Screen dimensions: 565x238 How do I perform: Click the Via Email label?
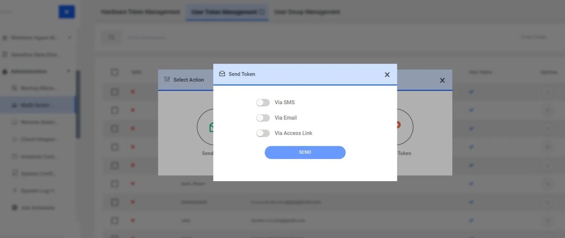(x=286, y=118)
